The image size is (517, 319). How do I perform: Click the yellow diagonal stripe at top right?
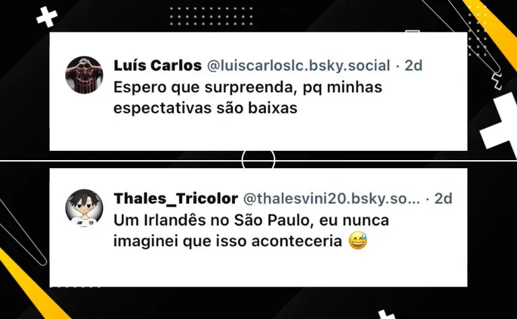click(x=491, y=32)
